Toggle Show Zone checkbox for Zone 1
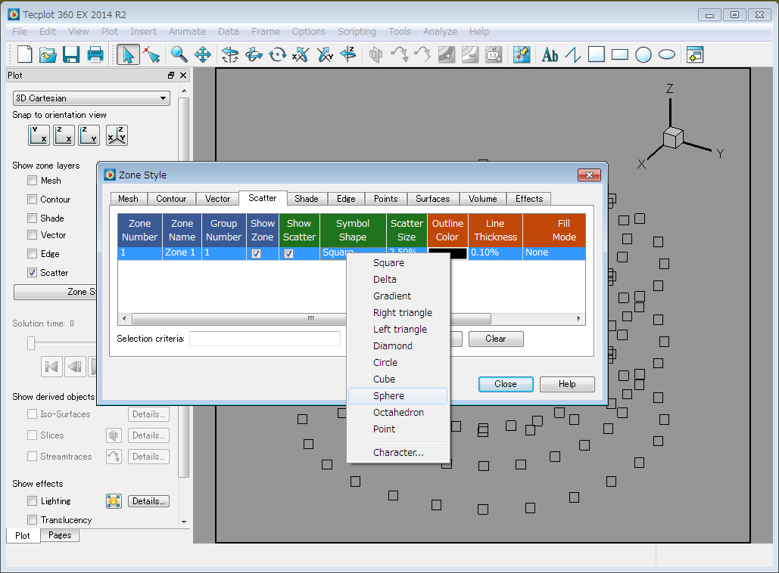Image resolution: width=779 pixels, height=573 pixels. (257, 253)
